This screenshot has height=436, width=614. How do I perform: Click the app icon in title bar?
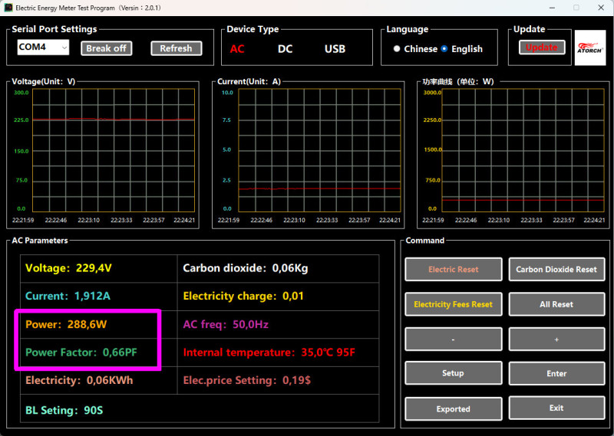8,8
